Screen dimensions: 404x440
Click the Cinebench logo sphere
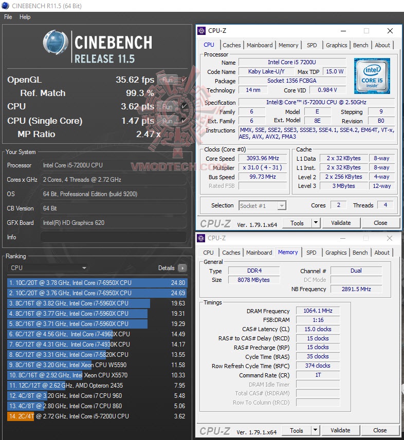tap(56, 42)
